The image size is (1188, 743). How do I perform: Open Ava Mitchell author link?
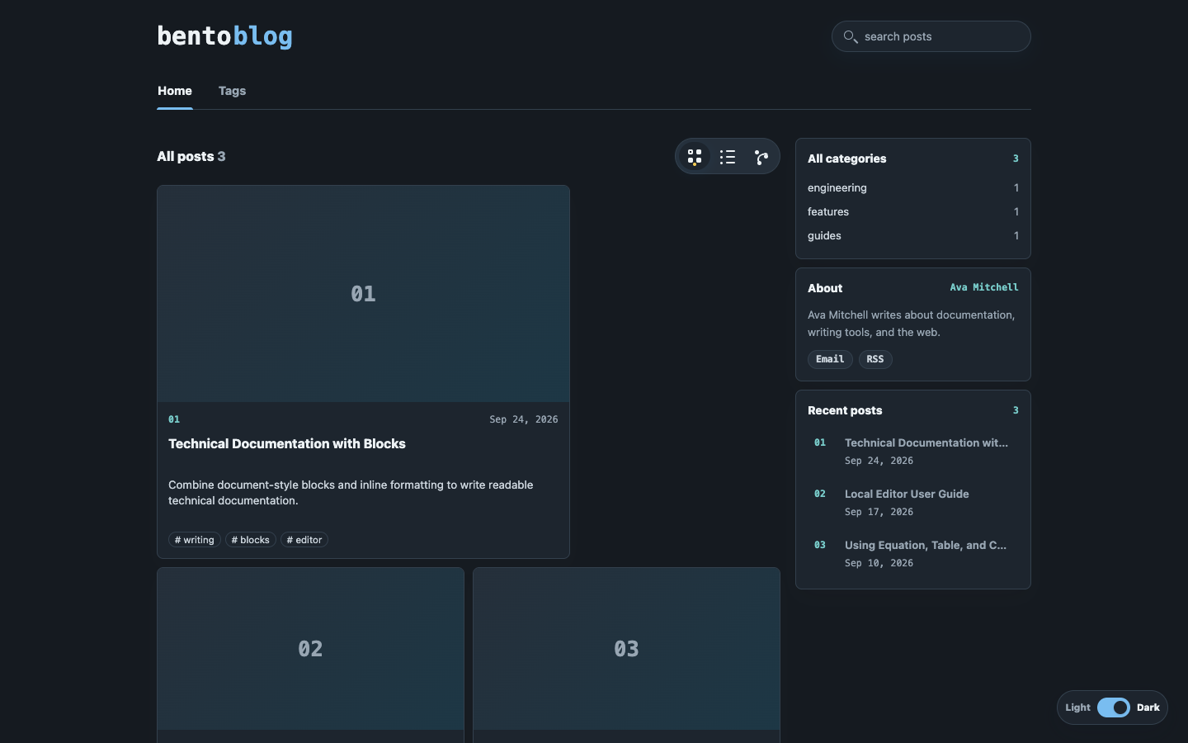(984, 287)
